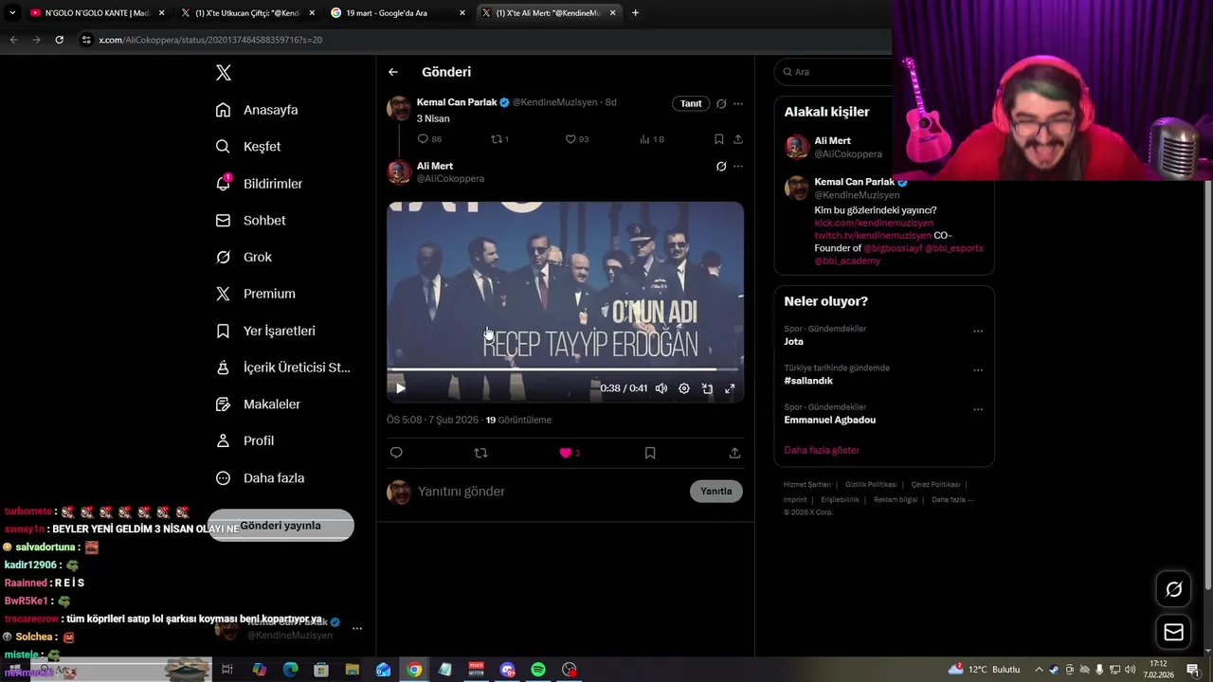
Task: Open kick.com/kendinemuzisyen link
Action: coord(874,224)
